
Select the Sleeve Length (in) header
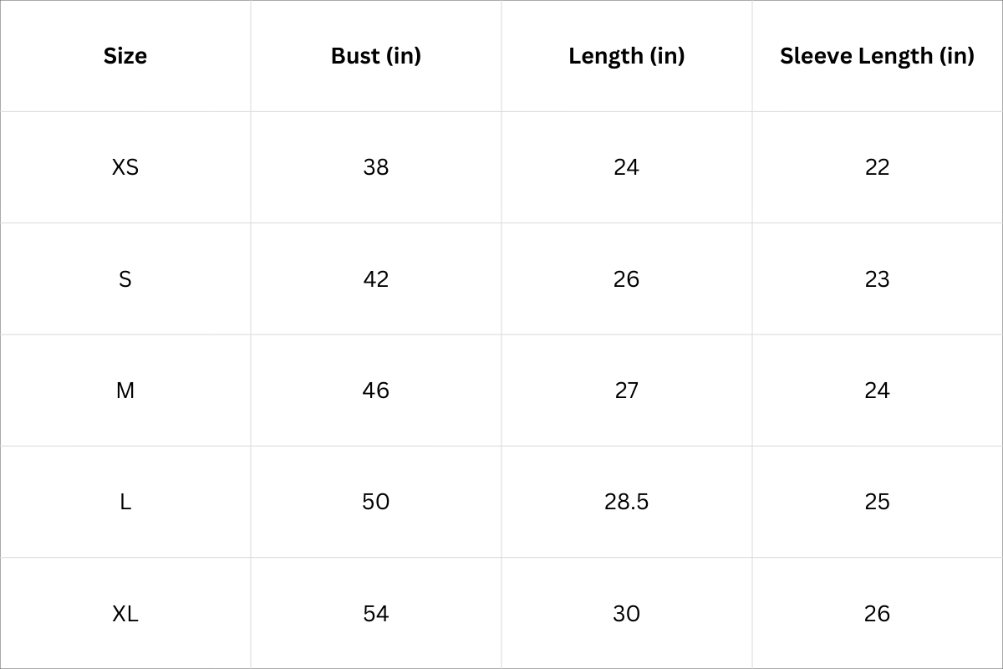click(877, 56)
